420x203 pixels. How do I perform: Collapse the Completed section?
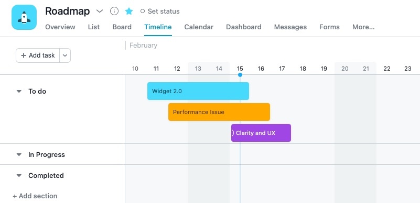[x=19, y=175]
